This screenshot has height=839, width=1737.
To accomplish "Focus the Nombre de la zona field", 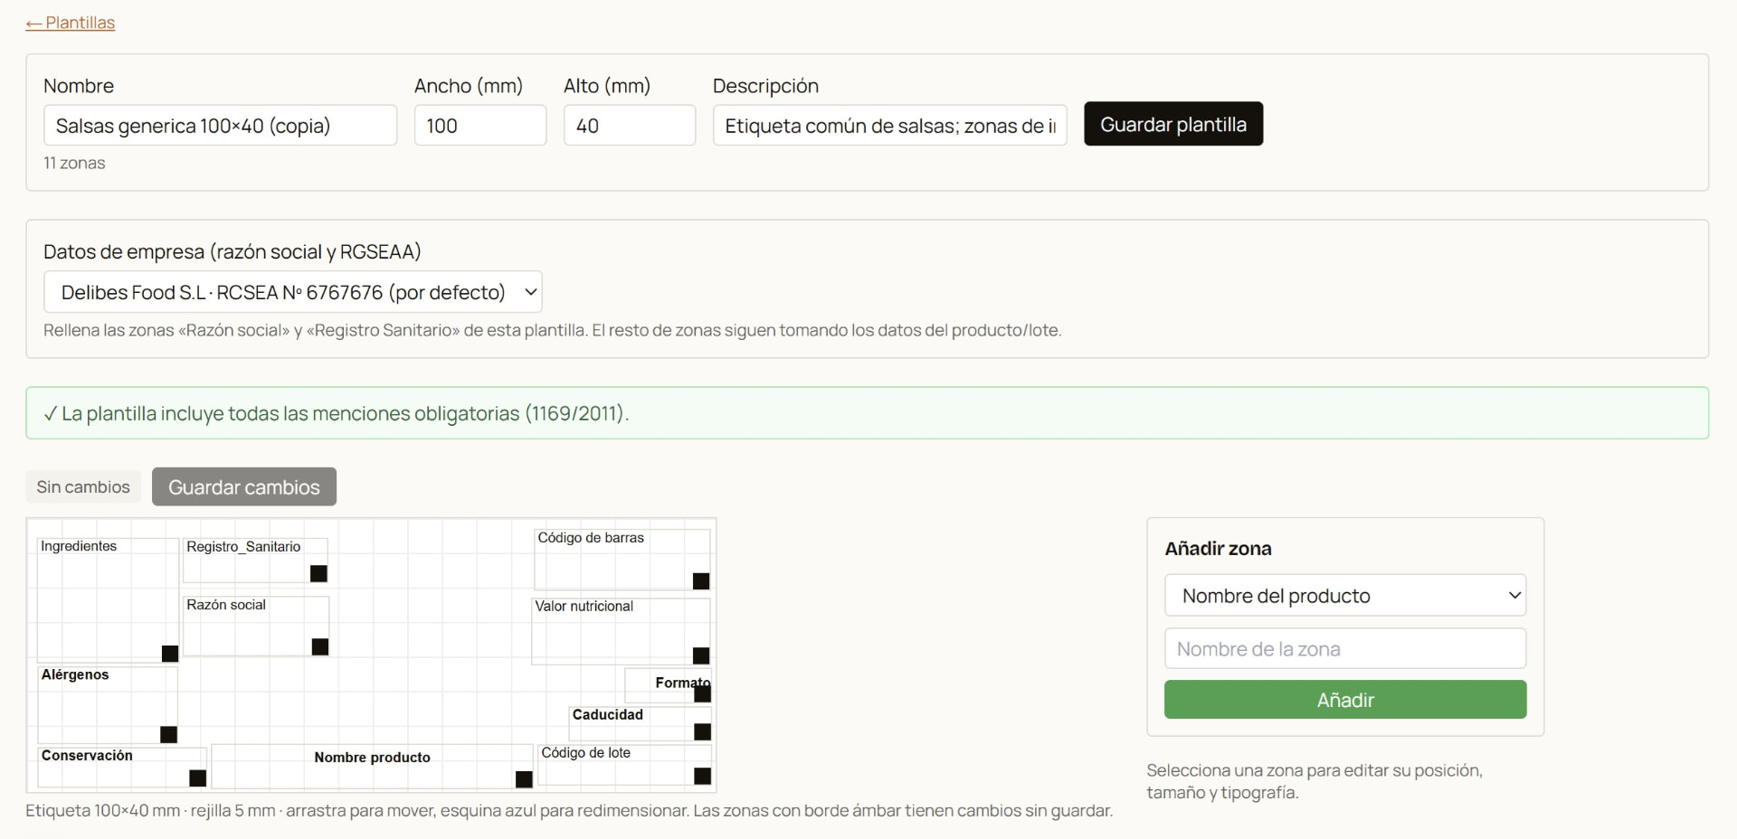I will click(1345, 648).
